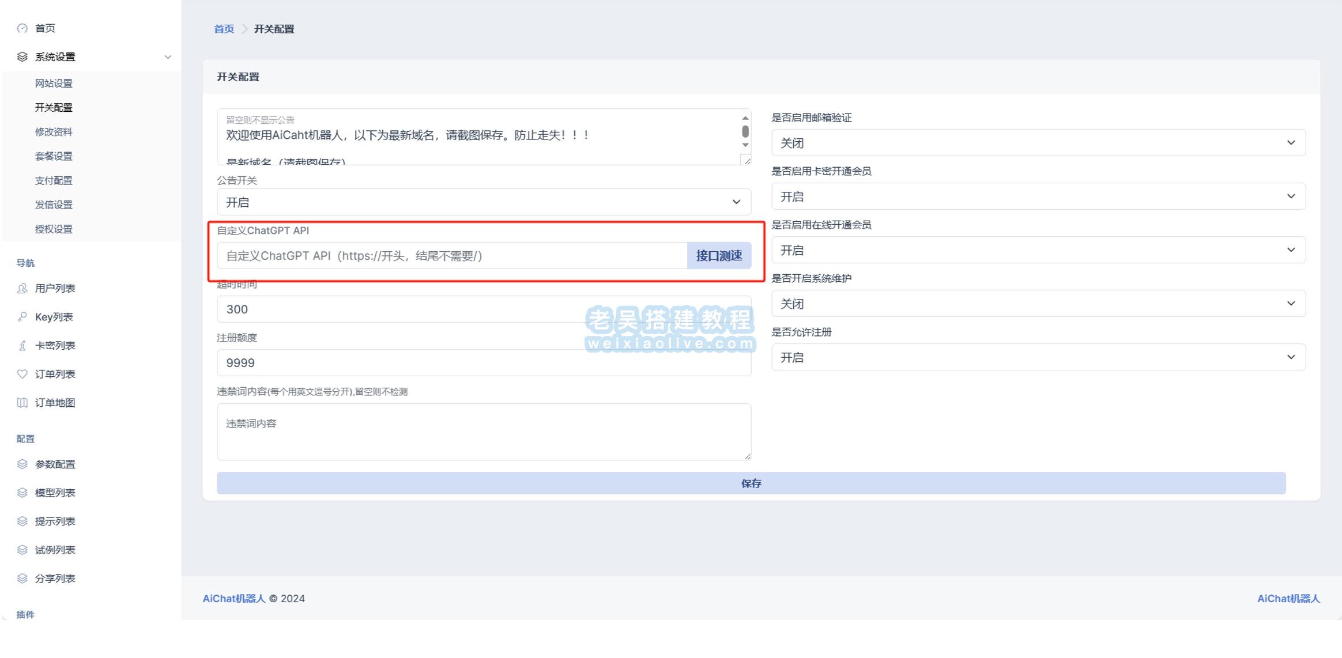This screenshot has width=1342, height=658.
Task: Click the heart icon for 订单列表
Action: 22,373
